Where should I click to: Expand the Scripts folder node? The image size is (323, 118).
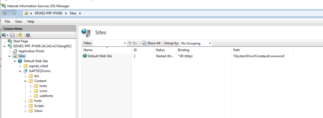pos(25,106)
